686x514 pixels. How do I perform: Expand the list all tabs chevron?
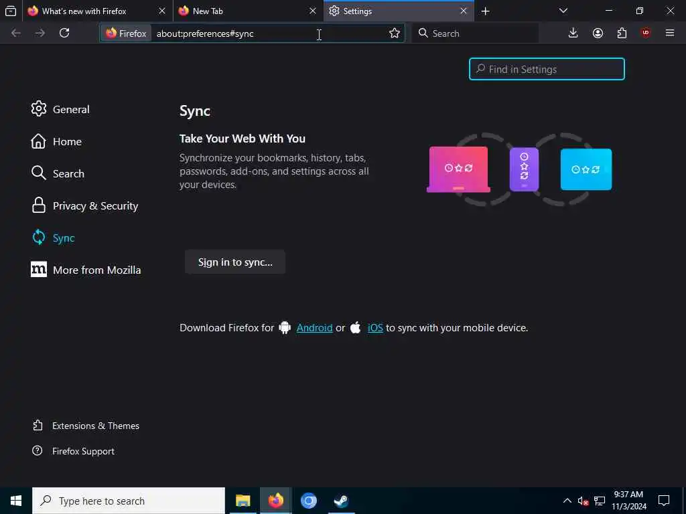[x=563, y=11]
